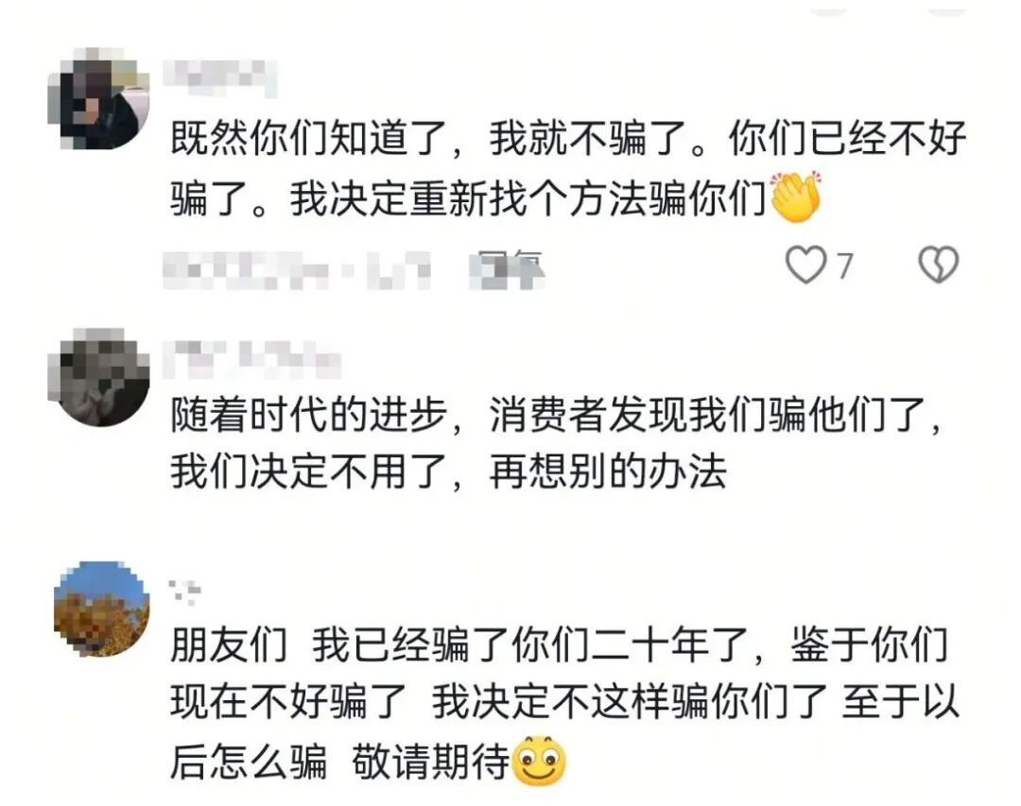Select the second commenter's blurred username
This screenshot has height=806, width=1021.
[x=252, y=359]
